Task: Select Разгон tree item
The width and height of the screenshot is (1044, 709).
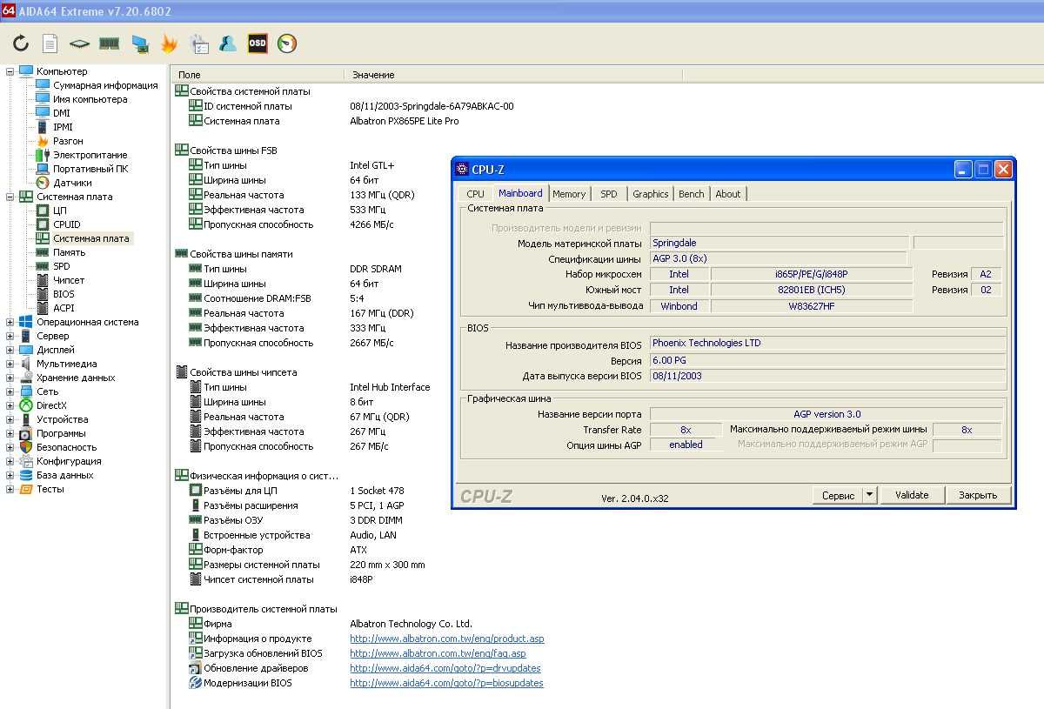Action: pyautogui.click(x=68, y=141)
